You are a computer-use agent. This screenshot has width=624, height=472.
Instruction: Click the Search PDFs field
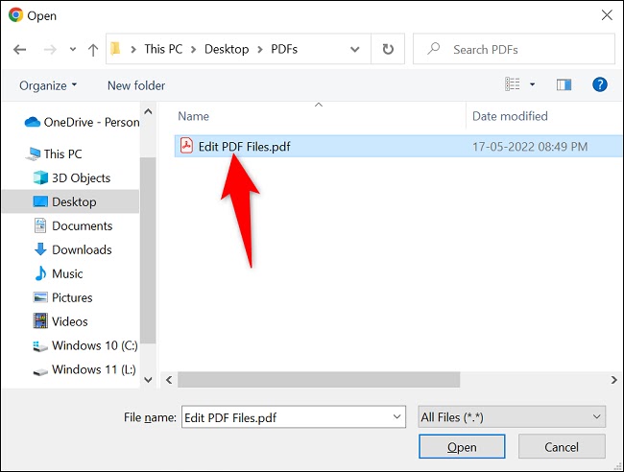[x=514, y=49]
